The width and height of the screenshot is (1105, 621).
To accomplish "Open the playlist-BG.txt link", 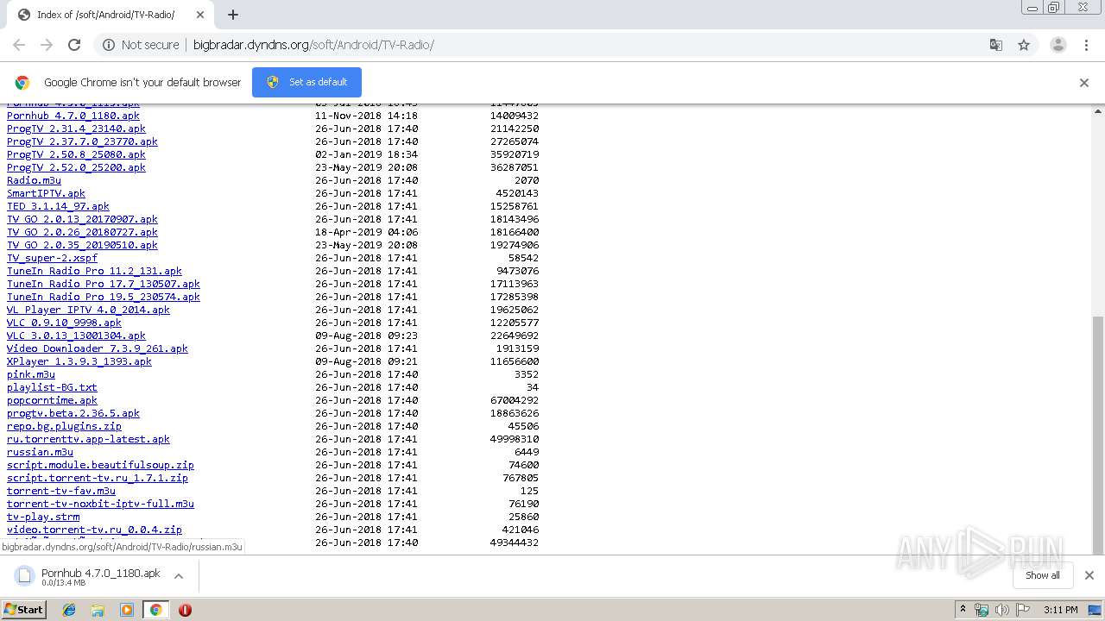I will tap(52, 387).
